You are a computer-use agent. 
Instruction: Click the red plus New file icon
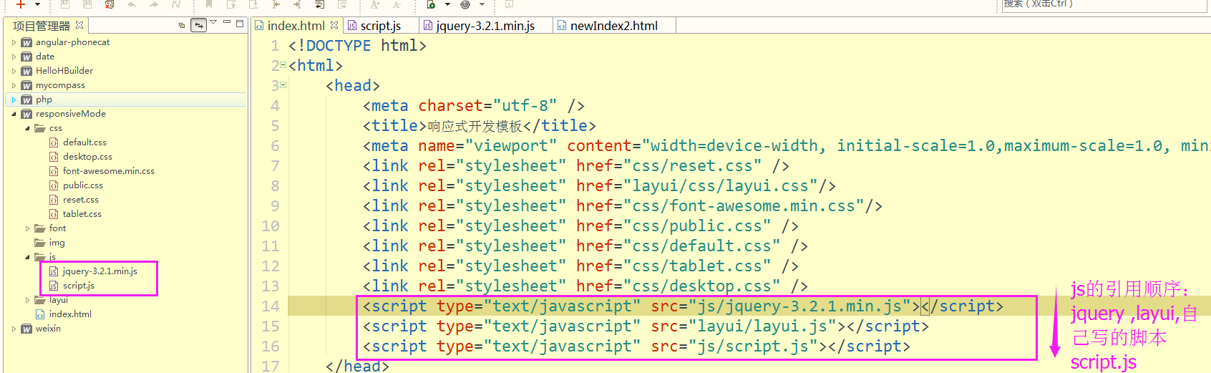(21, 4)
